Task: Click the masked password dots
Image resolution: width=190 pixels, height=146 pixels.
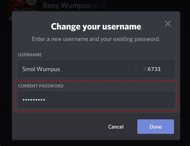Action: (34, 100)
